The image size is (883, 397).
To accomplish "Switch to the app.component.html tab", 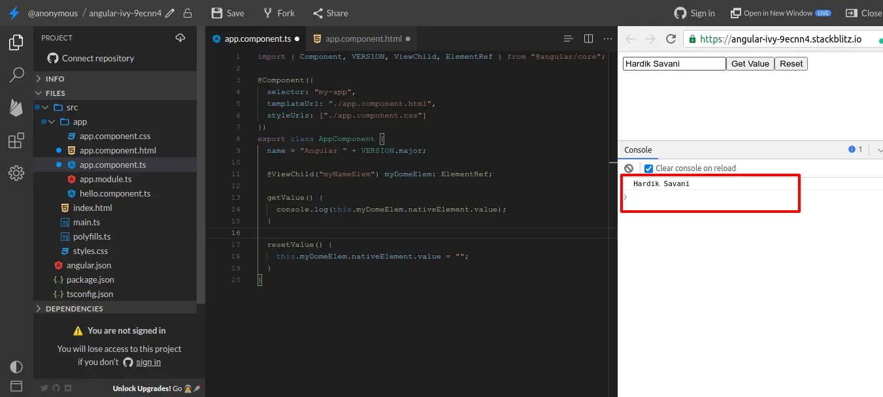I will point(363,39).
